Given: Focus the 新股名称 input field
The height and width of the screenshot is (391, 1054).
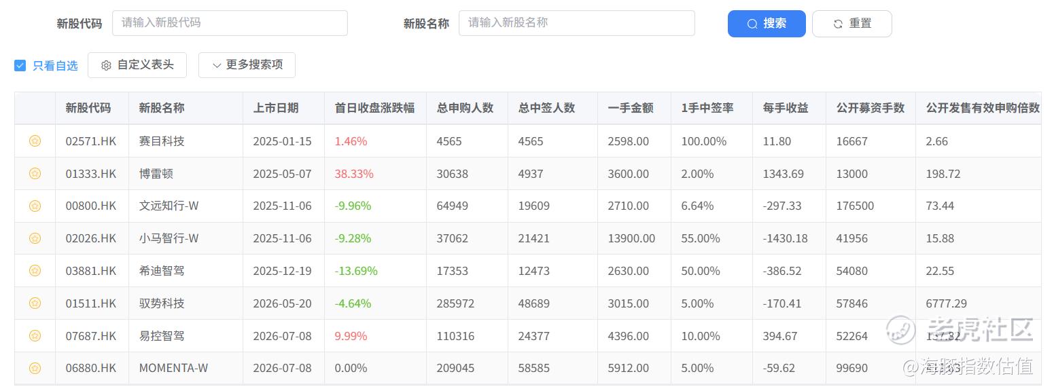Looking at the screenshot, I should (x=577, y=22).
